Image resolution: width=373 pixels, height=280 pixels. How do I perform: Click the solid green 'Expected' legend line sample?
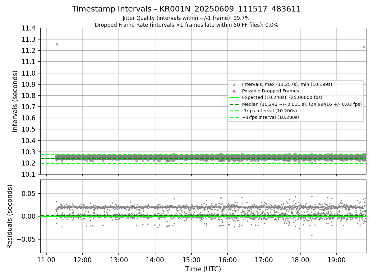click(234, 98)
